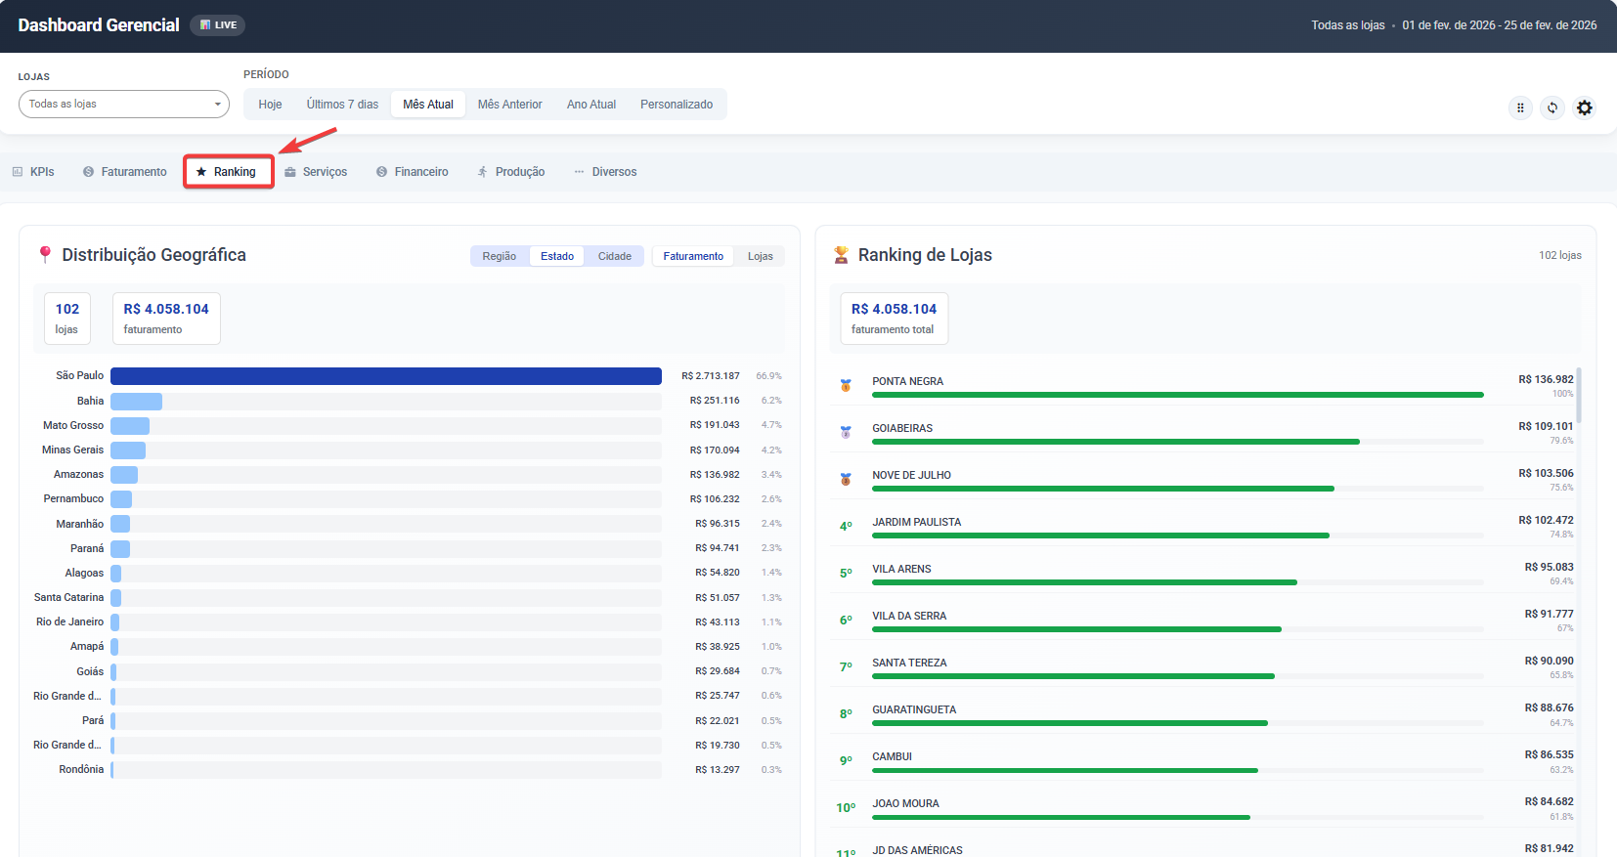Open the Personalizado period option
This screenshot has height=857, width=1617.
[x=676, y=105]
